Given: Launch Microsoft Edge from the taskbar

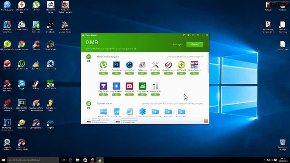Looking at the screenshot, I should pyautogui.click(x=71, y=160).
